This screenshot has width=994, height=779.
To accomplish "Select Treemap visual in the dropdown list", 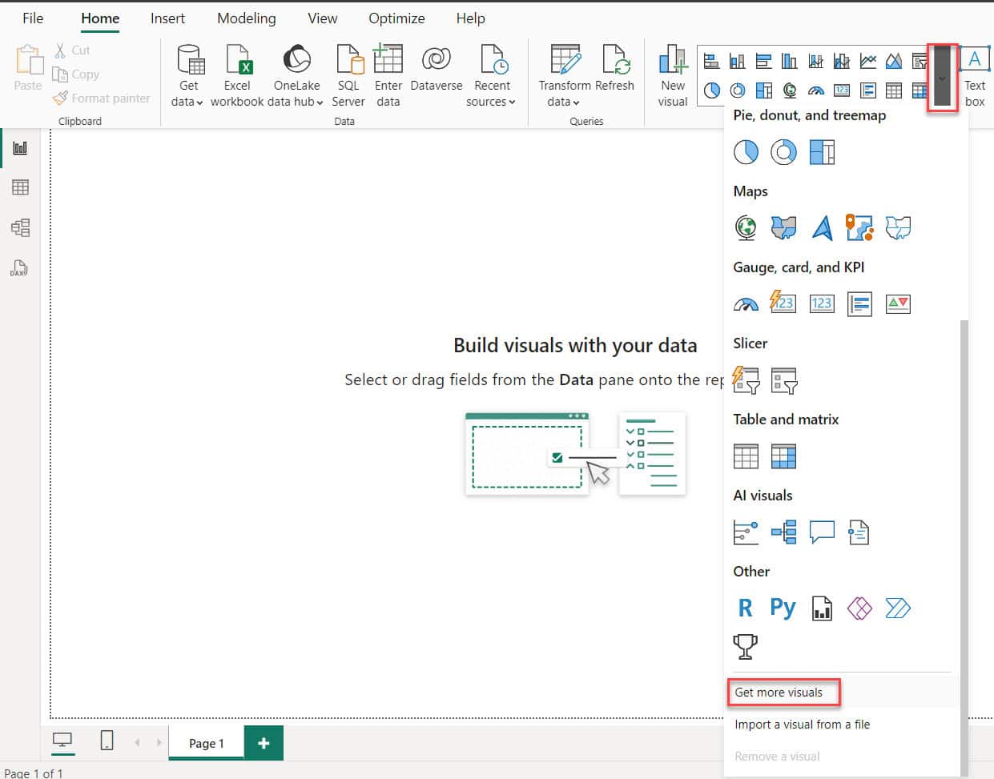I will coord(822,151).
